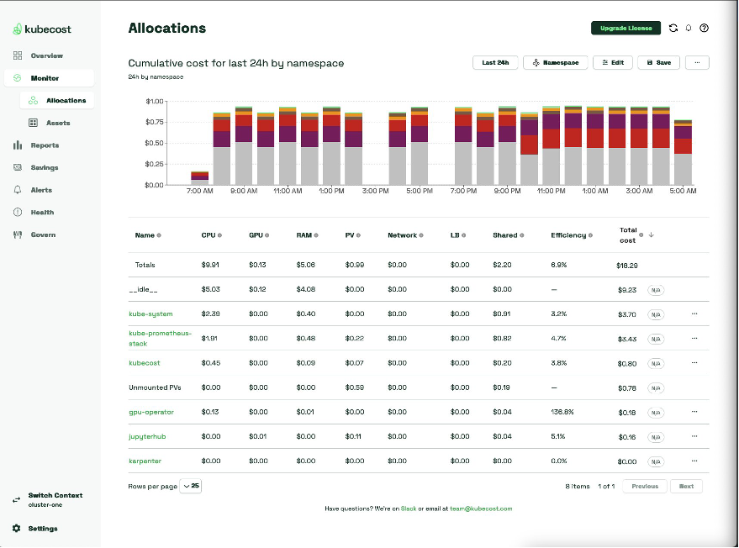Expand the Rows per page selector
739x548 pixels.
pos(190,486)
